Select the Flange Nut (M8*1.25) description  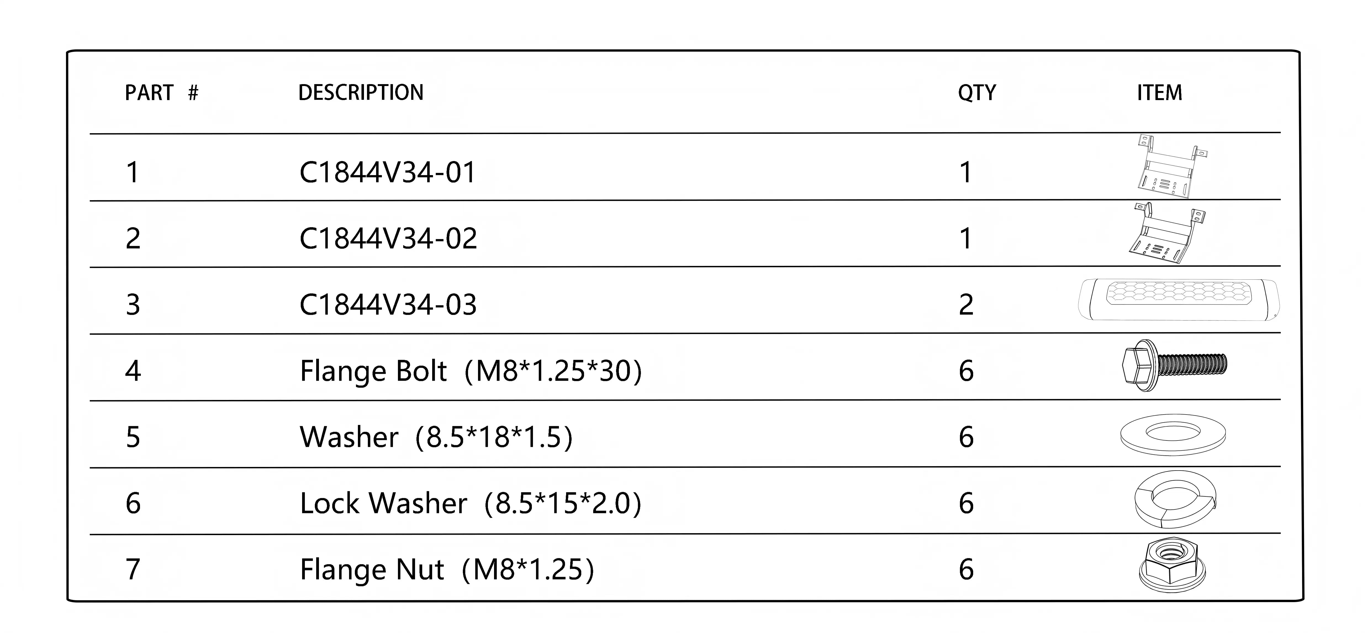(447, 569)
